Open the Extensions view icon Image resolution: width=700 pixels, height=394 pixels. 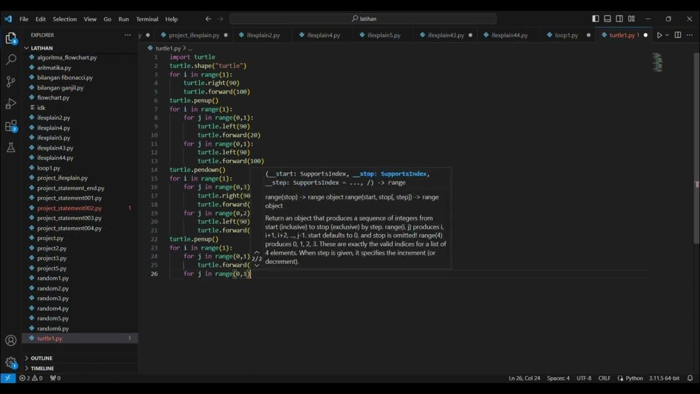coord(10,126)
